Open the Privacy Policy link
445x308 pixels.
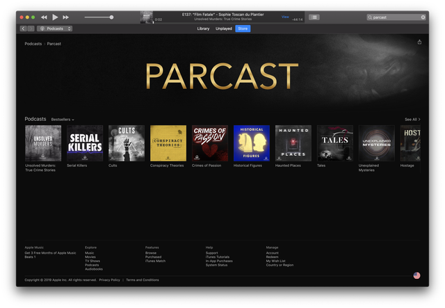point(109,280)
